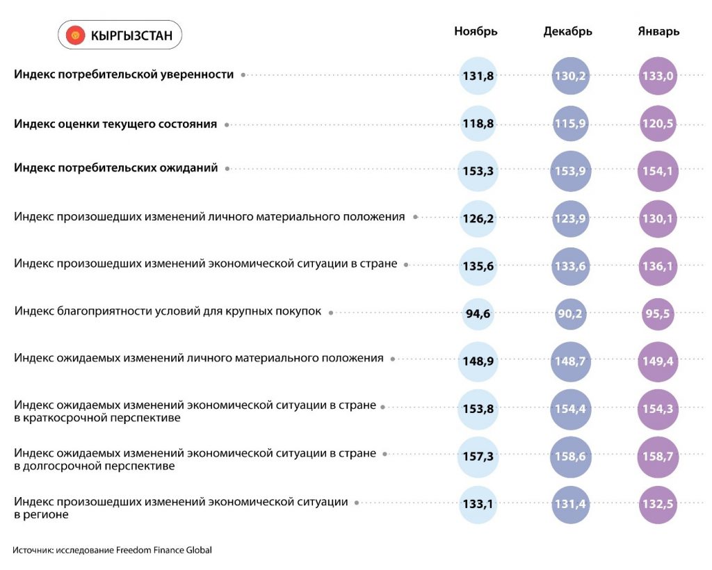
Task: Click the 95,5 purple January circle
Action: [658, 313]
